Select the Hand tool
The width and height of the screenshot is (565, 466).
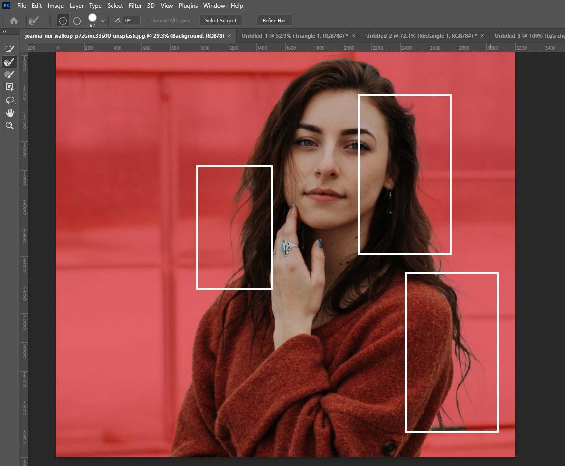click(x=9, y=113)
